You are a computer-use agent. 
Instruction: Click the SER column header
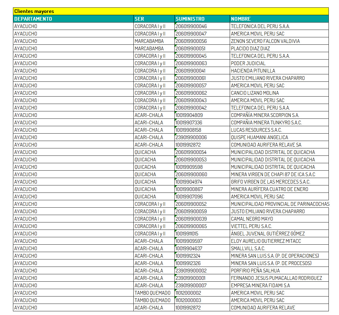tap(154, 19)
